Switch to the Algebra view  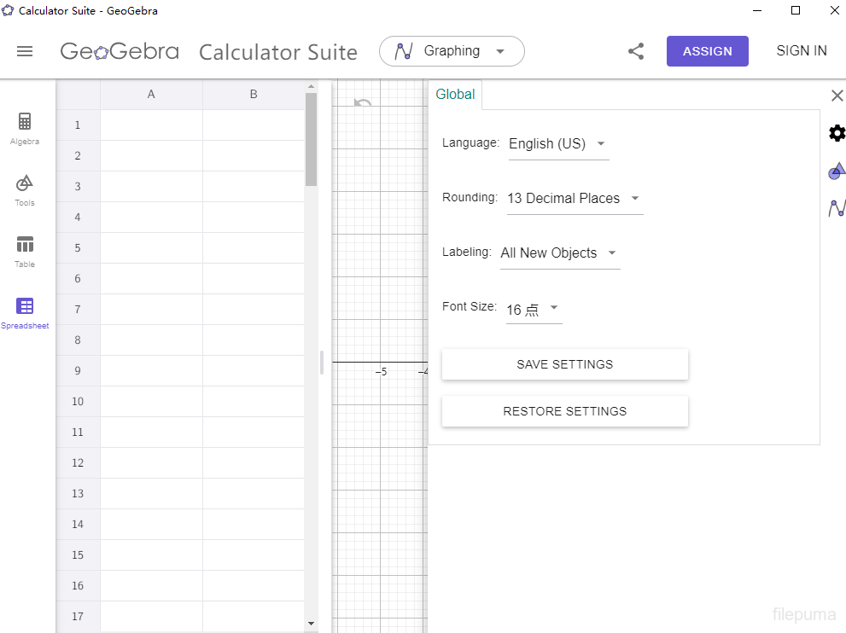click(25, 128)
